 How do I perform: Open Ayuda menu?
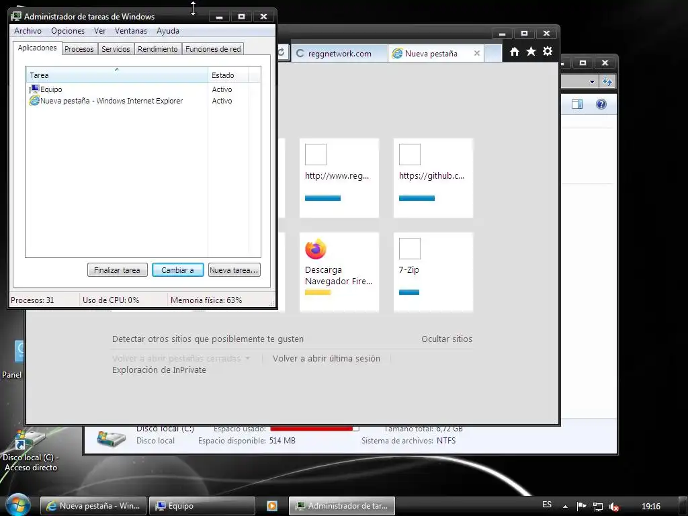[x=167, y=31]
